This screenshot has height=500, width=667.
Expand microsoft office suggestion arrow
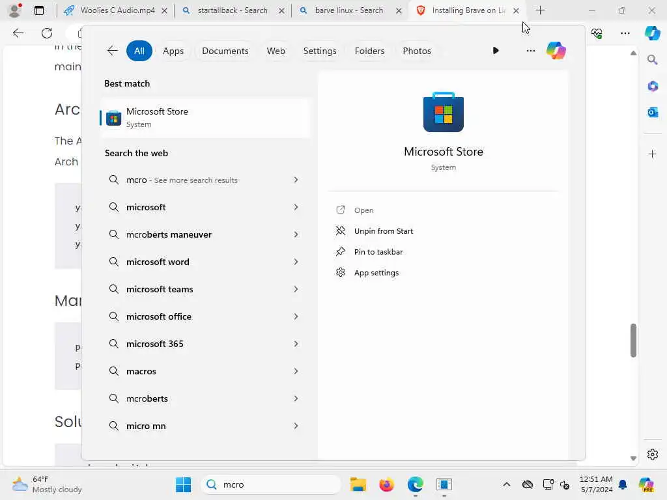click(x=296, y=316)
